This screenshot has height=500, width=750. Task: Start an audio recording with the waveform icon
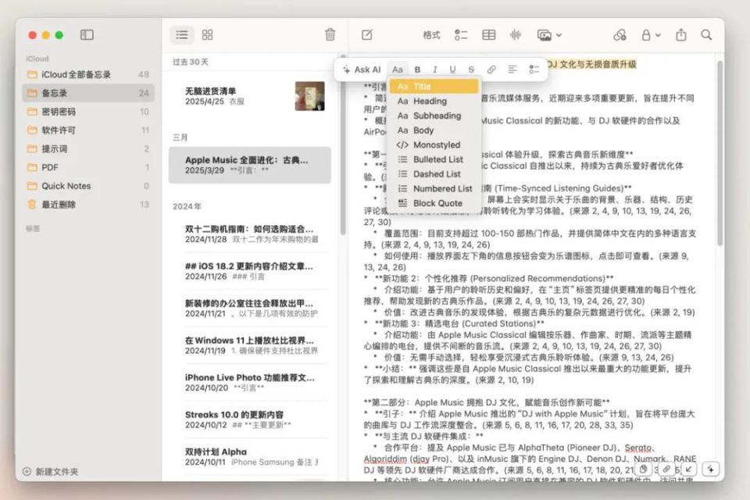[x=516, y=34]
